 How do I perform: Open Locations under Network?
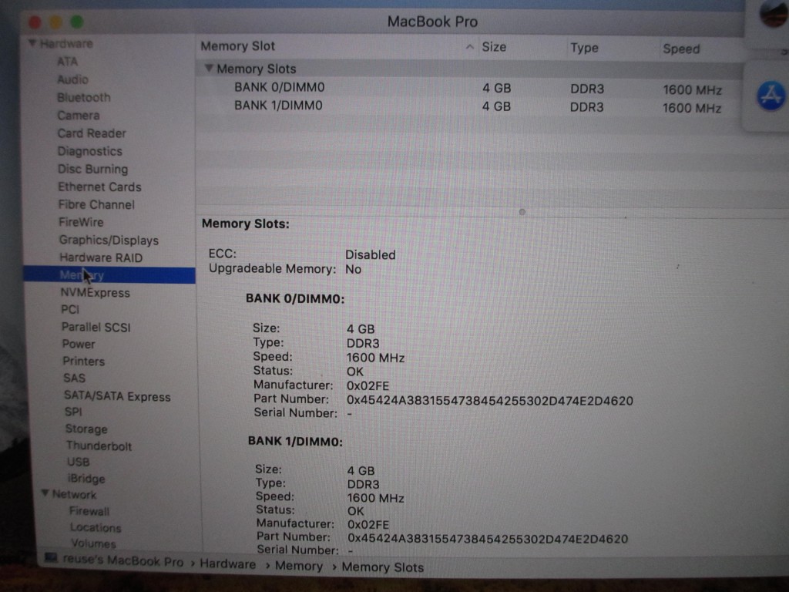96,527
